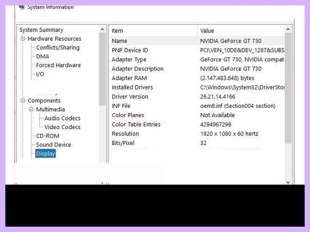Select the Bits/Pixel row
The image size is (310, 232).
click(x=197, y=143)
